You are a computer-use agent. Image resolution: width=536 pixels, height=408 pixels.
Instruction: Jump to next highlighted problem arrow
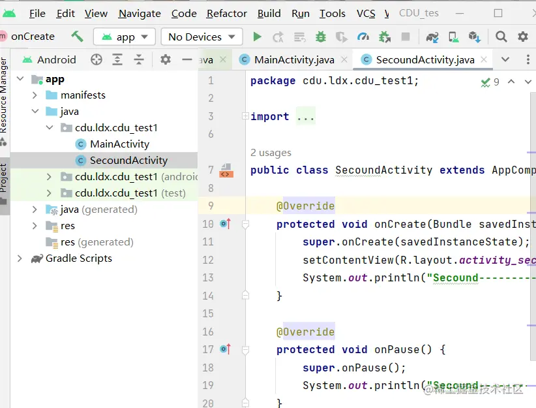528,82
